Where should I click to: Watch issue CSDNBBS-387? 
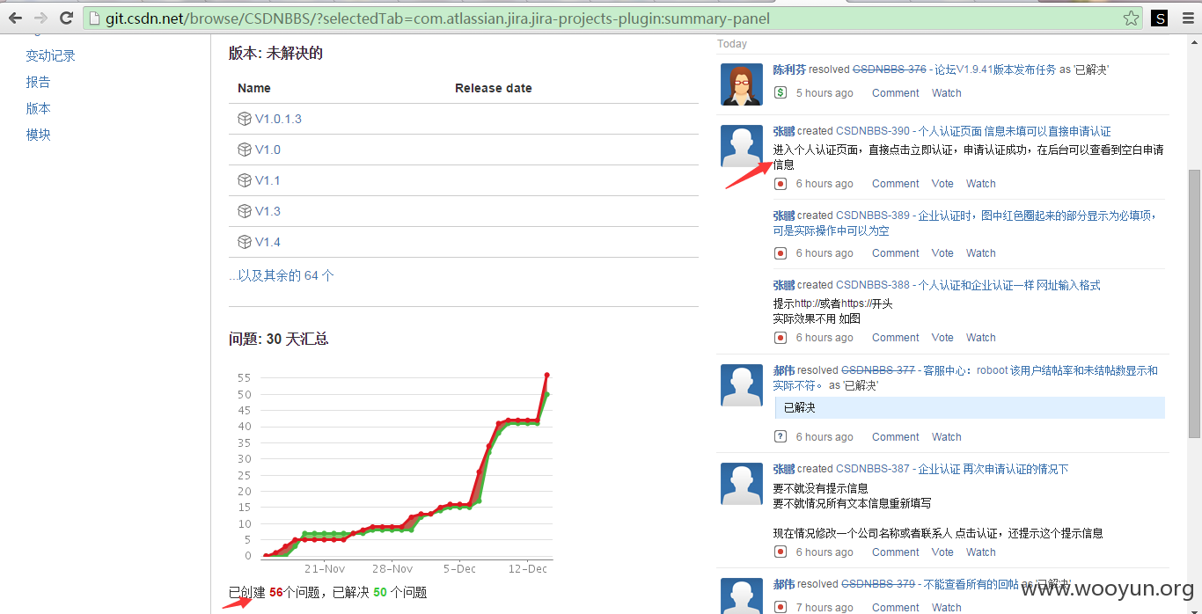point(980,552)
